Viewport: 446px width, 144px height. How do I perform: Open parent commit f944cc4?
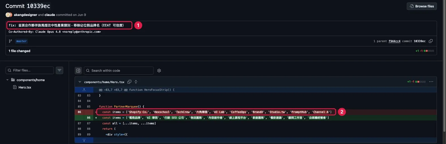pos(395,41)
